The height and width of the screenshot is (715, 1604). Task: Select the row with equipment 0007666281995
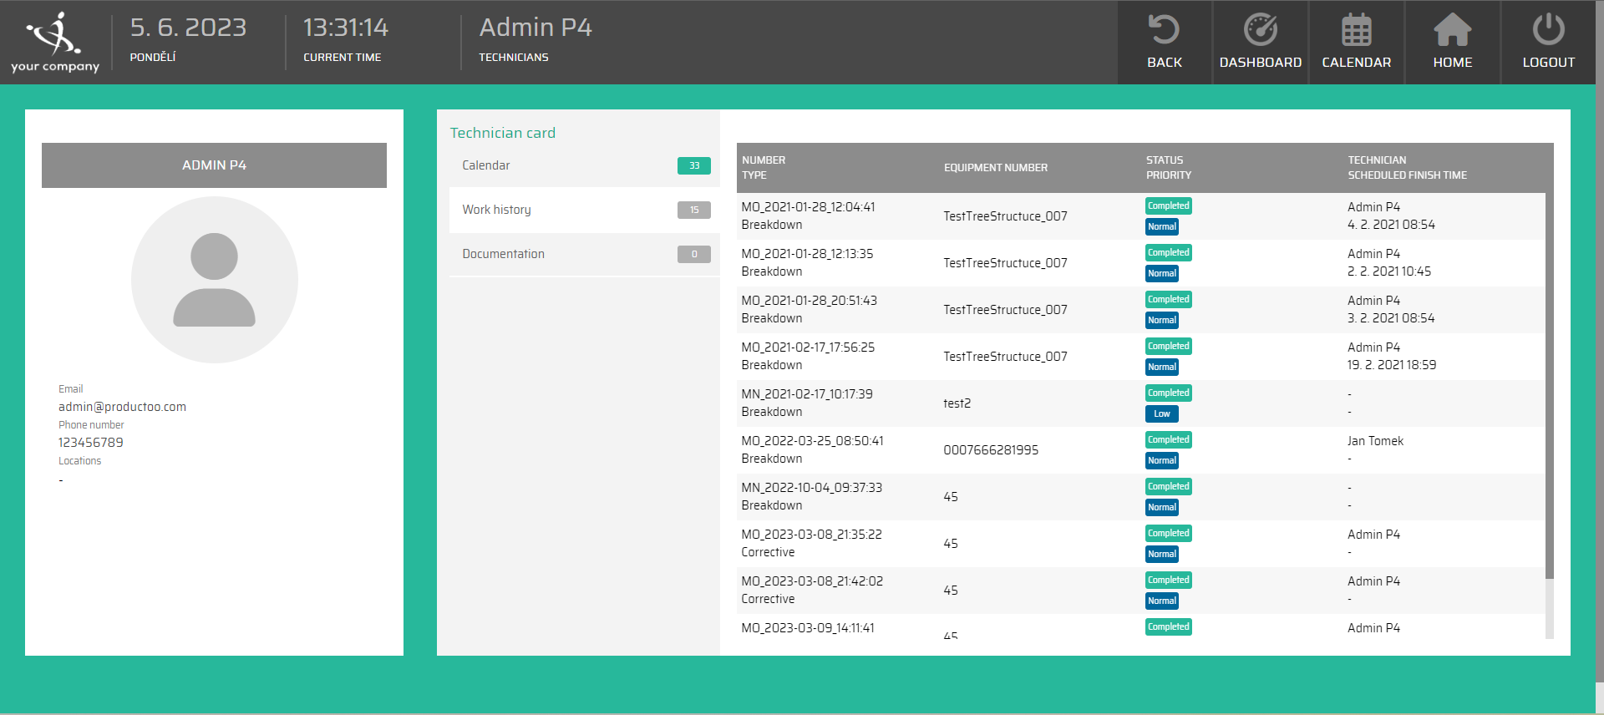(991, 450)
